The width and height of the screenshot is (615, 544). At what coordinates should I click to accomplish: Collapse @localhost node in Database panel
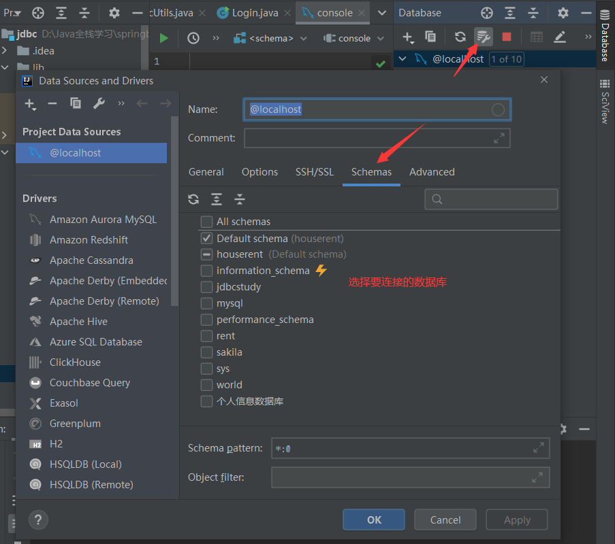click(x=403, y=58)
